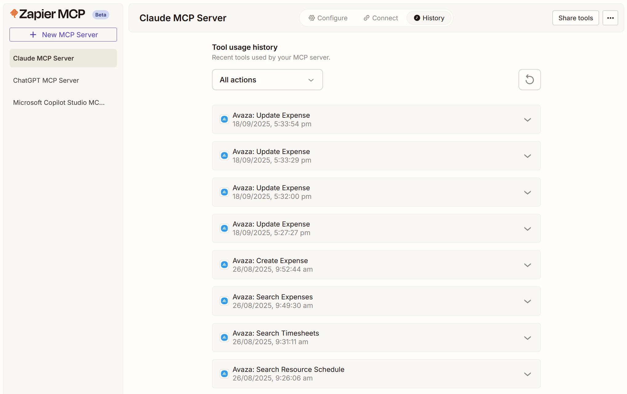The height and width of the screenshot is (394, 627).
Task: Switch to the Configure tab
Action: pyautogui.click(x=328, y=18)
